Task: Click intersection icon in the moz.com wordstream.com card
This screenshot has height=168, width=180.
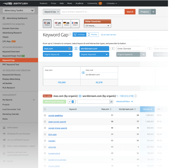Action: 83,73
